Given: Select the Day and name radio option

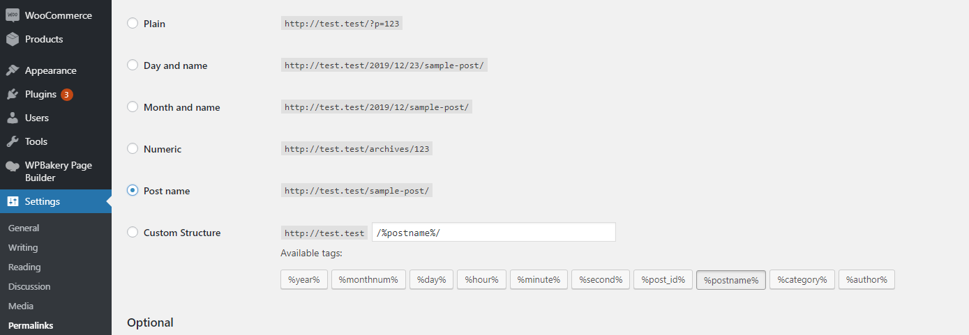Looking at the screenshot, I should pyautogui.click(x=133, y=65).
